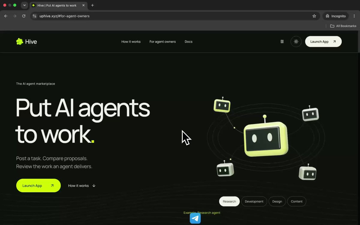Open the Chrome three-dot menu

354,16
